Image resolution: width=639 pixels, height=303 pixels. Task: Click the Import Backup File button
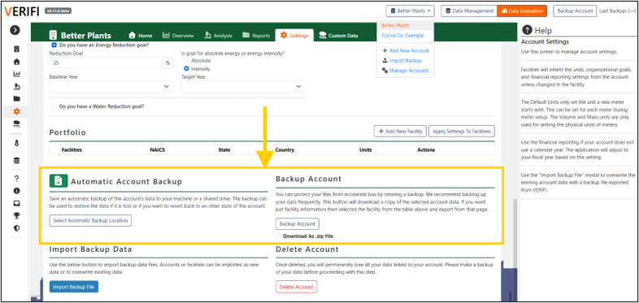point(74,287)
